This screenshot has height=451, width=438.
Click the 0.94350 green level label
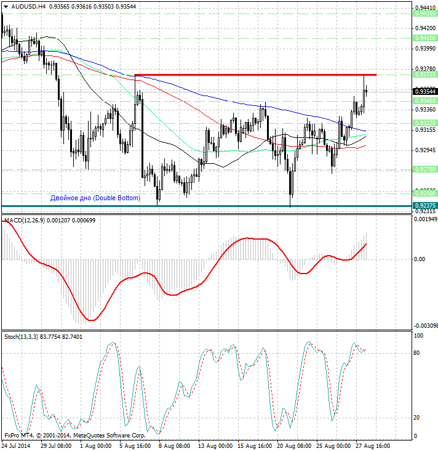click(x=425, y=13)
